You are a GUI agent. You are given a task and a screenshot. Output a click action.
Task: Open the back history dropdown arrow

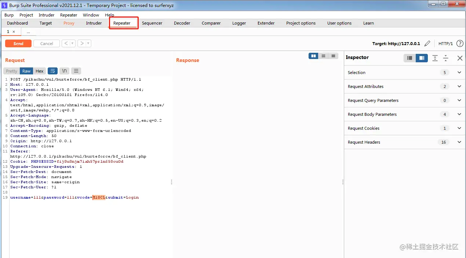[73, 44]
